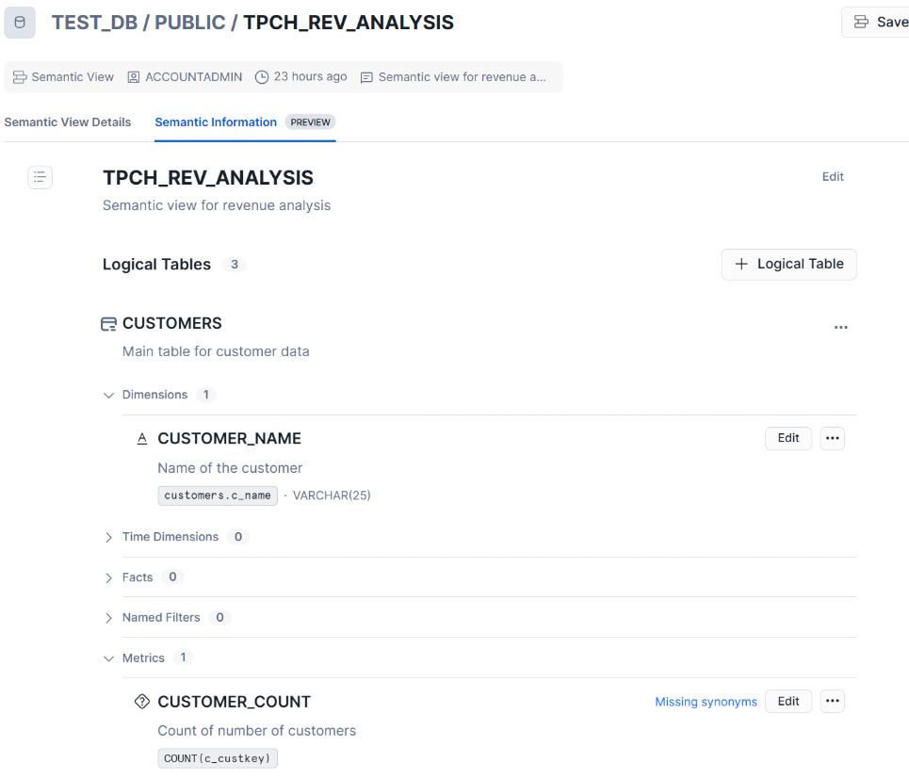Select the Semantic Information tab
Image resolution: width=909 pixels, height=779 pixels.
[216, 122]
